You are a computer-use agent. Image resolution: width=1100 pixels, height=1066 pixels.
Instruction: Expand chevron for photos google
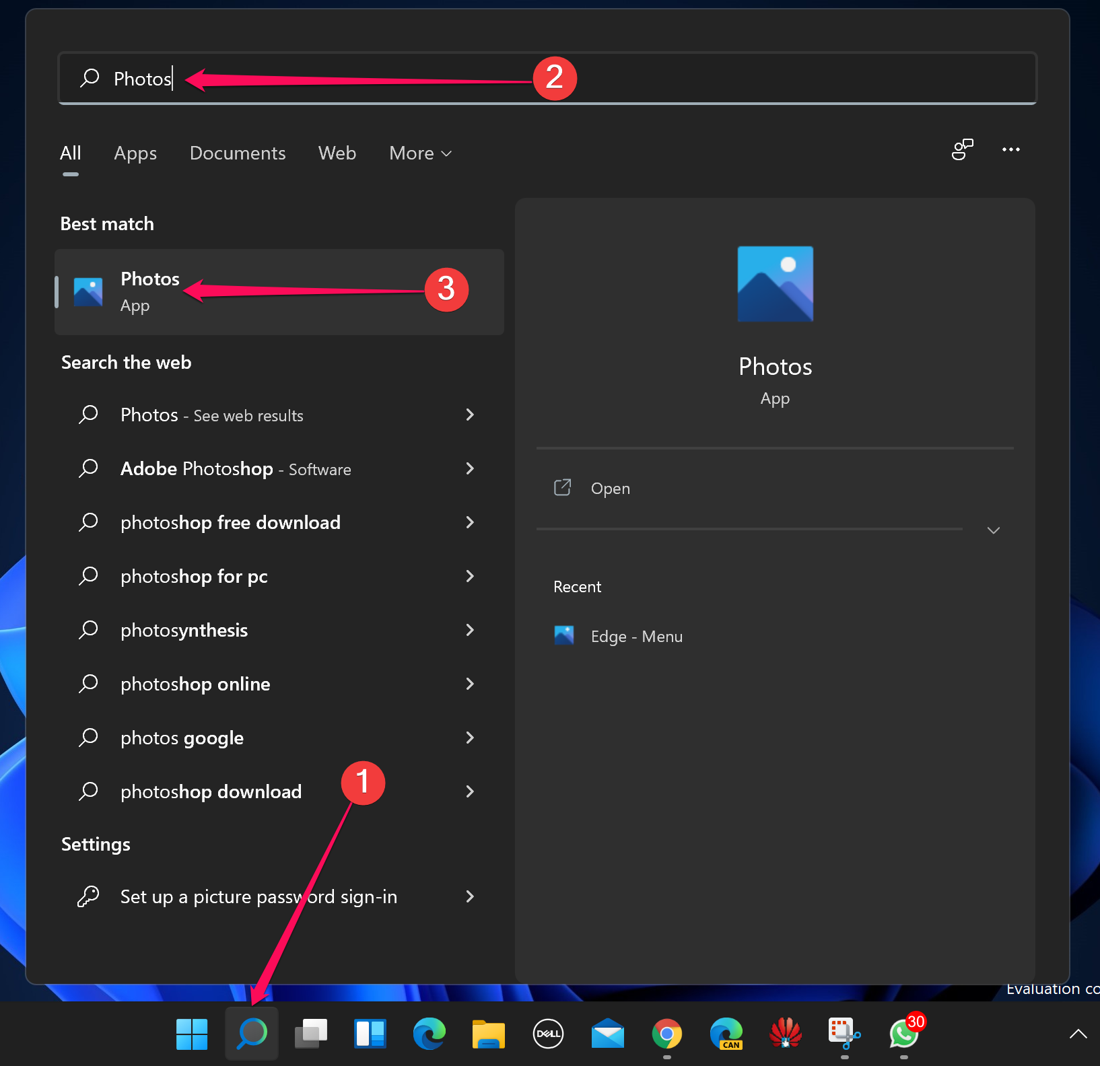coord(470,738)
